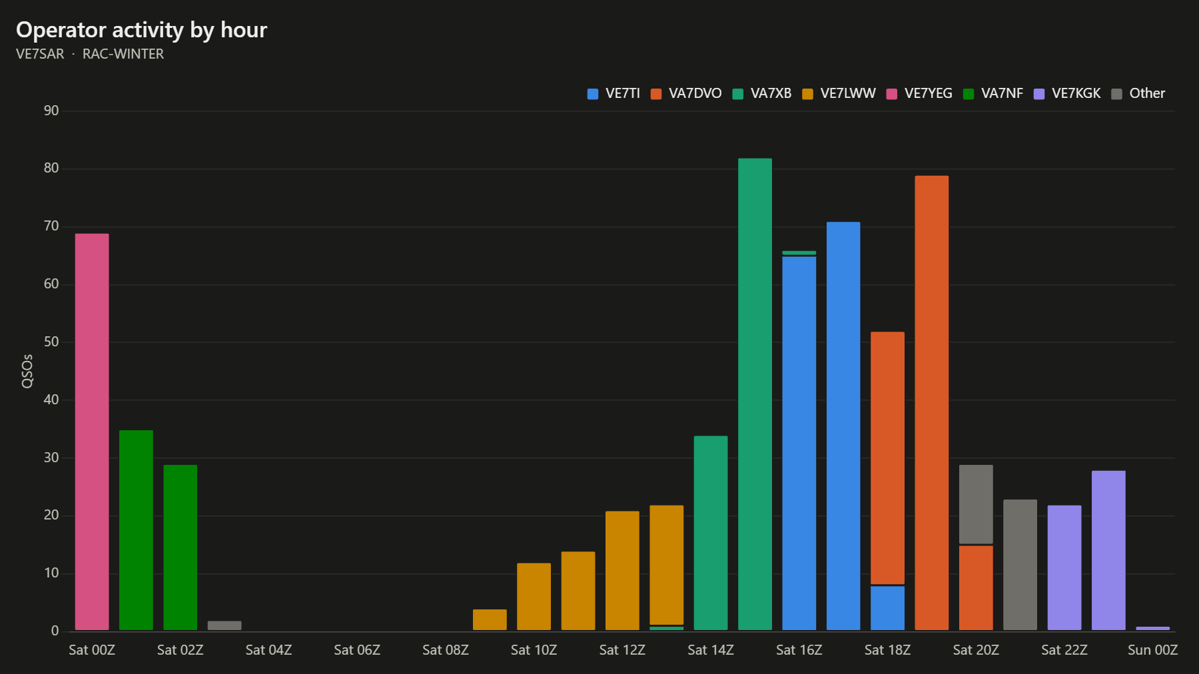This screenshot has width=1199, height=674.
Task: Select the tallest orange VA7DVO bar
Action: (x=931, y=403)
